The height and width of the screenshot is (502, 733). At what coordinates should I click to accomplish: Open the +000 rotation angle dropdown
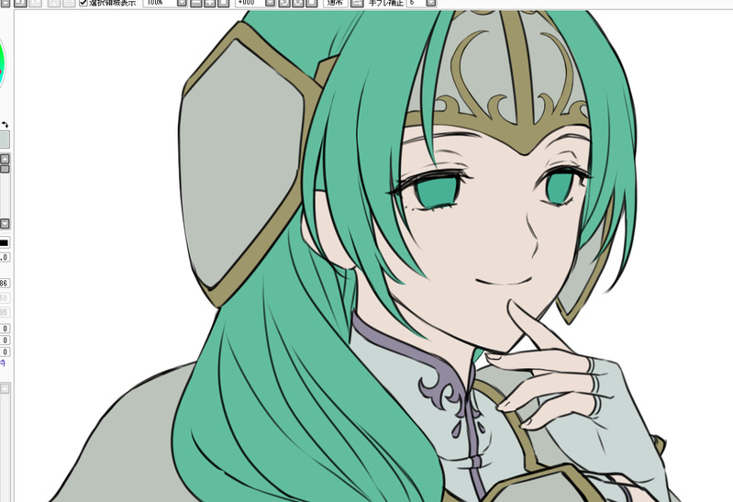coord(271,3)
